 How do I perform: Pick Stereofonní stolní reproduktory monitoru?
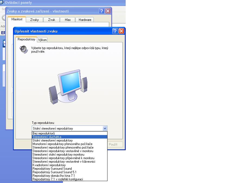69,155
